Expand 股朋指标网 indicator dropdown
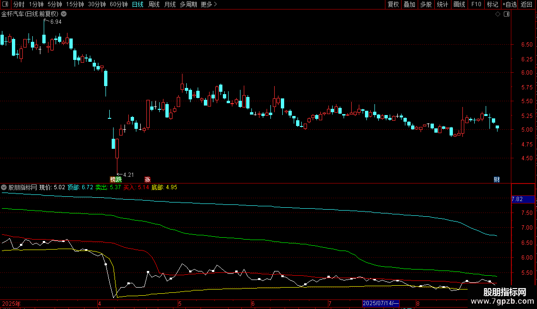This screenshot has height=309, width=537. pyautogui.click(x=4, y=187)
